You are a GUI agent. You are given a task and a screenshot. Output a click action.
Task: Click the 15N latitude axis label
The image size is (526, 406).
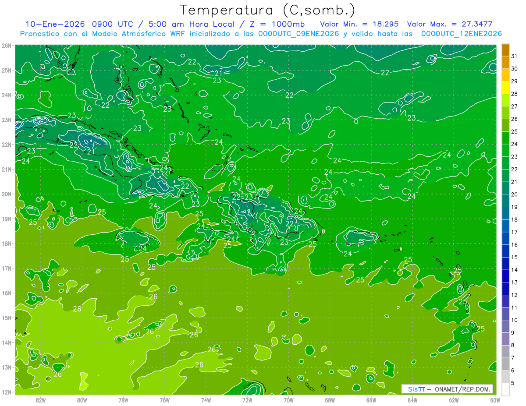(x=6, y=318)
